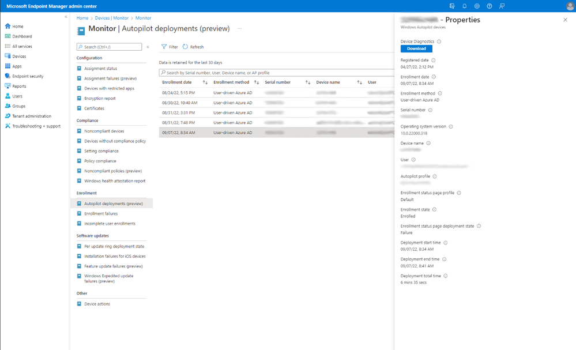Collapse the monitor menu pane chevron
Viewport: 576px width, 350px height.
pos(148,47)
